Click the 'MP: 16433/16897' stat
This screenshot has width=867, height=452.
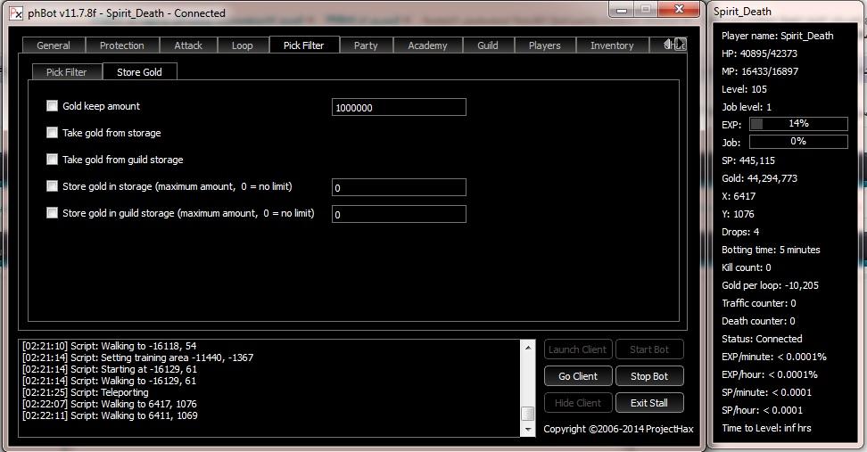(760, 70)
